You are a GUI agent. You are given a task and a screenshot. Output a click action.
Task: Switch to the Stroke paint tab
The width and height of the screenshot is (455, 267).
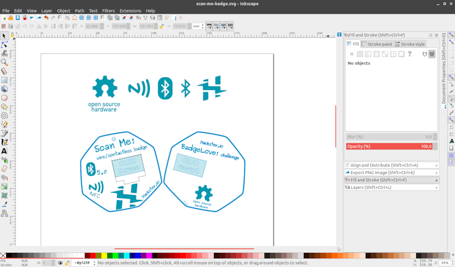point(377,44)
